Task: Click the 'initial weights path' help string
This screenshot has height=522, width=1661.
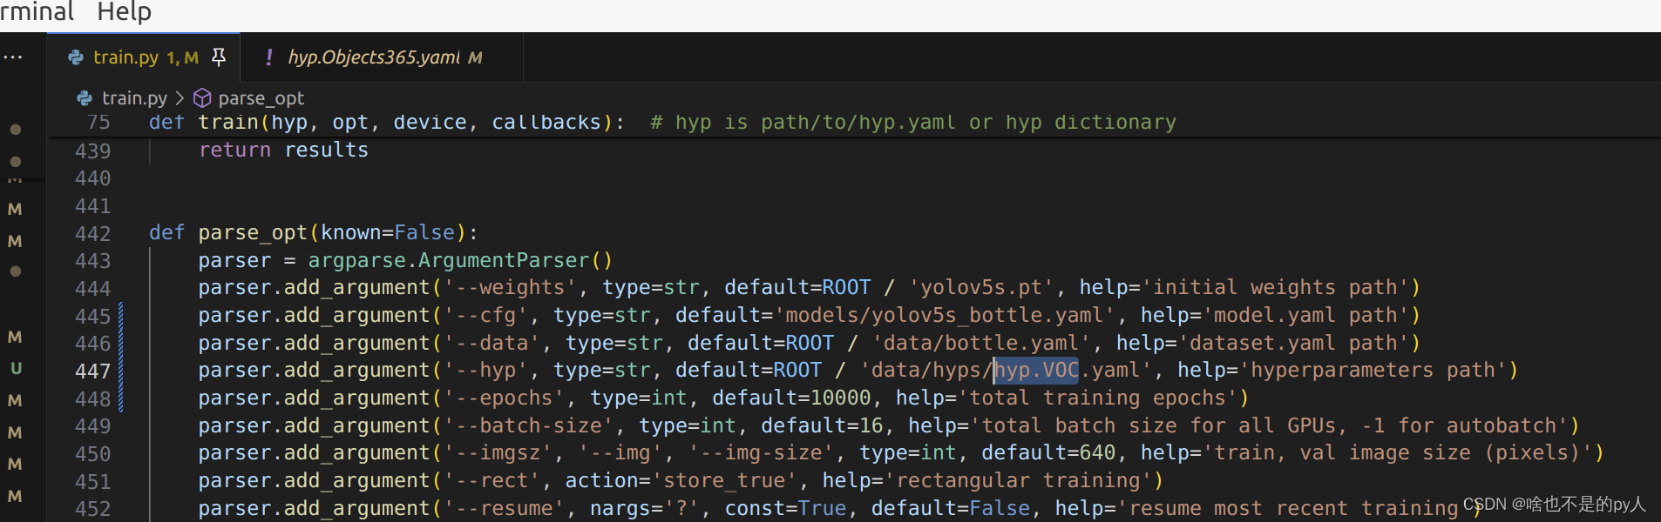Action: pyautogui.click(x=1275, y=288)
